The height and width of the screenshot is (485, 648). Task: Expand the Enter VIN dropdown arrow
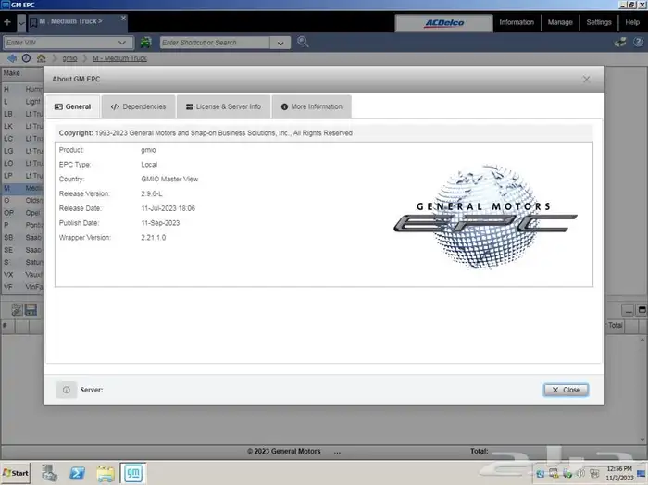point(123,43)
